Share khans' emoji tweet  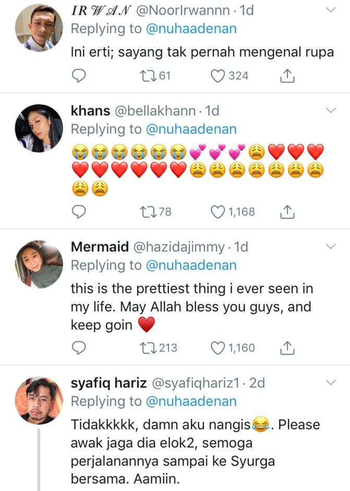tap(287, 212)
